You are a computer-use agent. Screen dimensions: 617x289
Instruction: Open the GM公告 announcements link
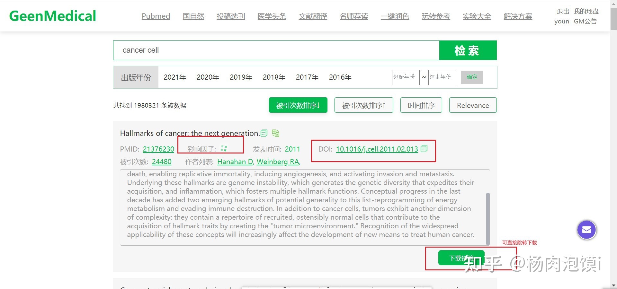point(586,22)
